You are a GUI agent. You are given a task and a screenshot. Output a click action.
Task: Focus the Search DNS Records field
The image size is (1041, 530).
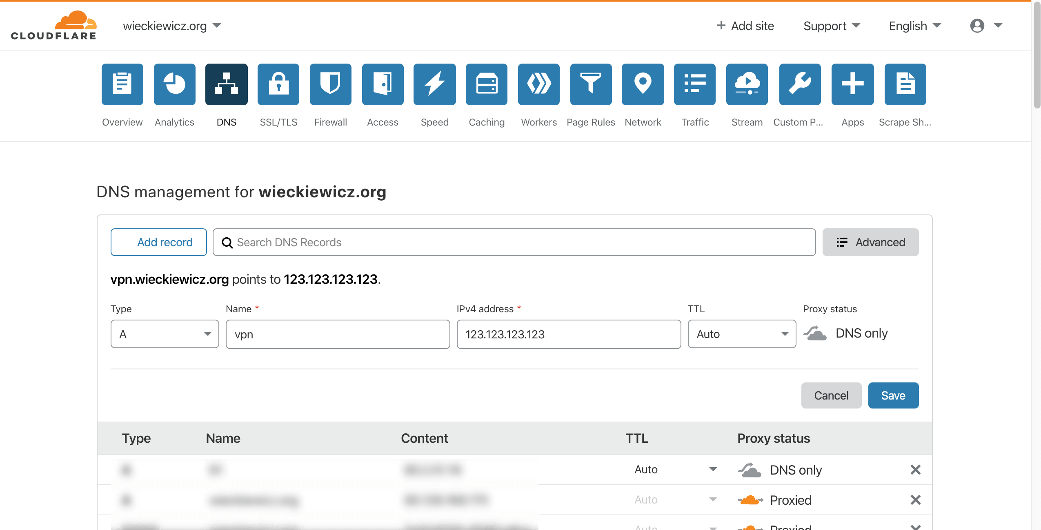click(x=514, y=242)
